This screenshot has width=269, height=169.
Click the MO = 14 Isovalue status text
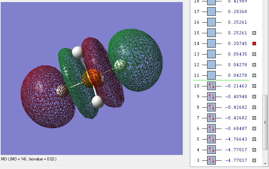click(29, 159)
